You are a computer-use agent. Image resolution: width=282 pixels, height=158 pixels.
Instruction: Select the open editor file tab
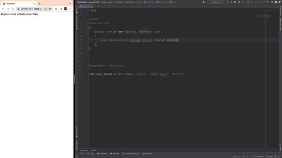coord(86,6)
